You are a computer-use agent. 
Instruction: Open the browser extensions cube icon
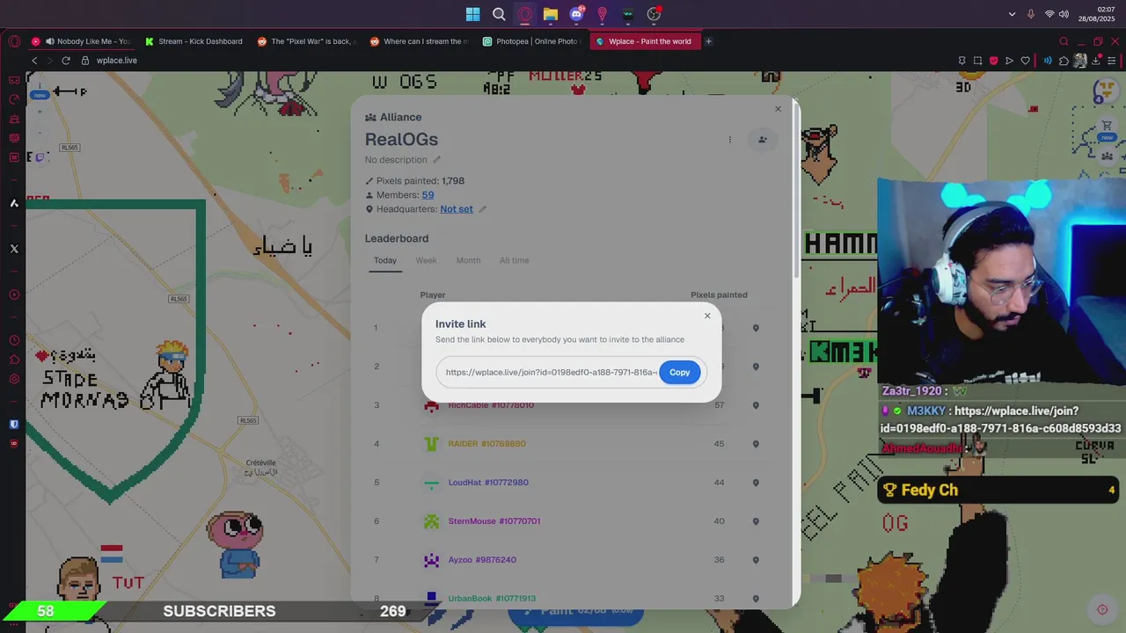tap(1064, 61)
